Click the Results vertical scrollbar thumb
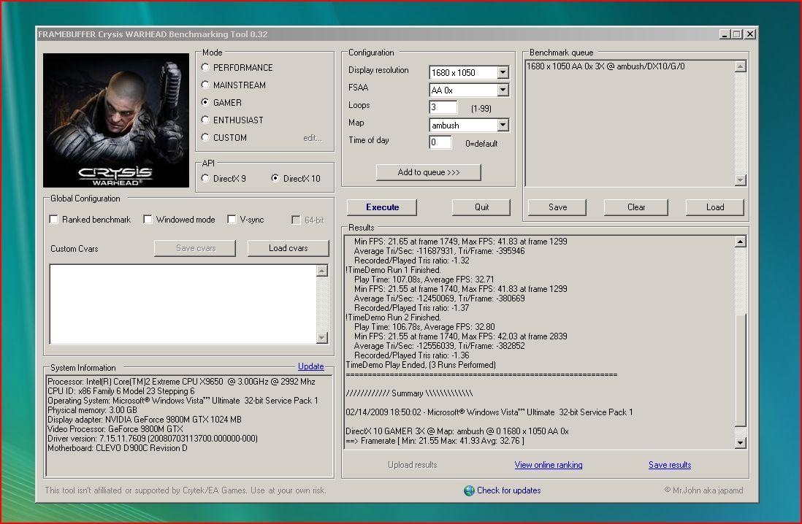 (740, 369)
